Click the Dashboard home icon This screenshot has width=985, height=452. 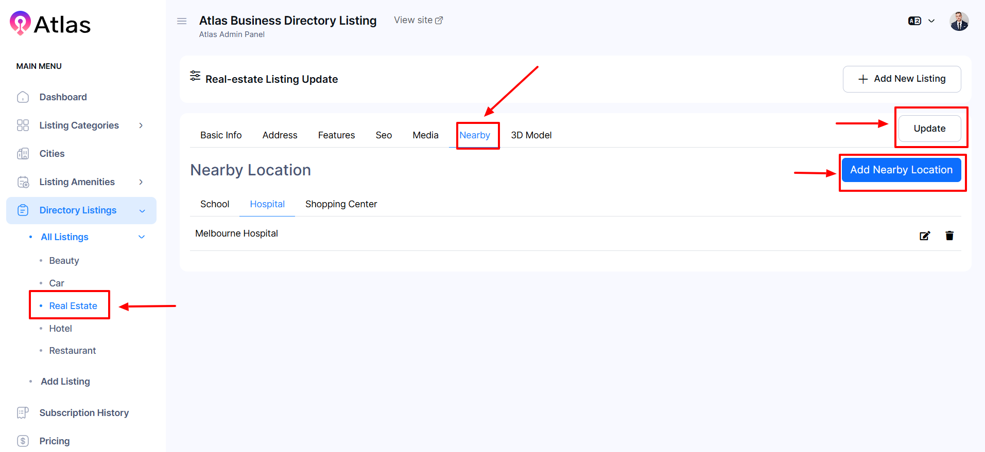pyautogui.click(x=23, y=97)
